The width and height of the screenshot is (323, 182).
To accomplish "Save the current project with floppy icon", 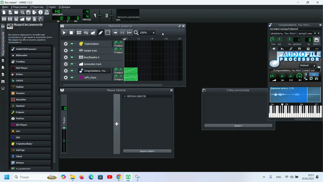I will coord(28,12).
